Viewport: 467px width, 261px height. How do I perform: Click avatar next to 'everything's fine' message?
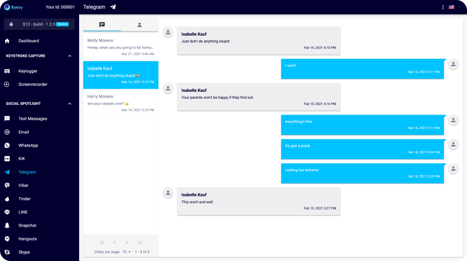[x=453, y=120]
